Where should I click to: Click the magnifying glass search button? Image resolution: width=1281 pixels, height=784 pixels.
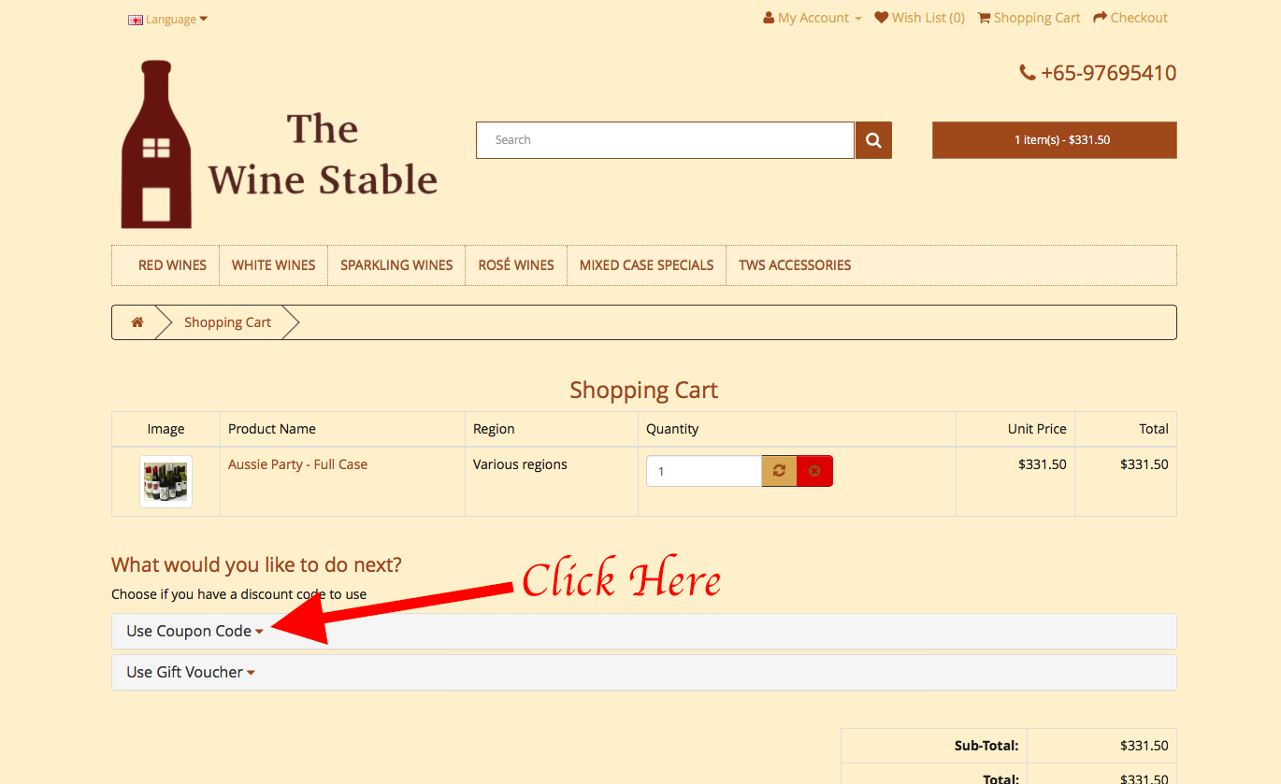click(873, 140)
